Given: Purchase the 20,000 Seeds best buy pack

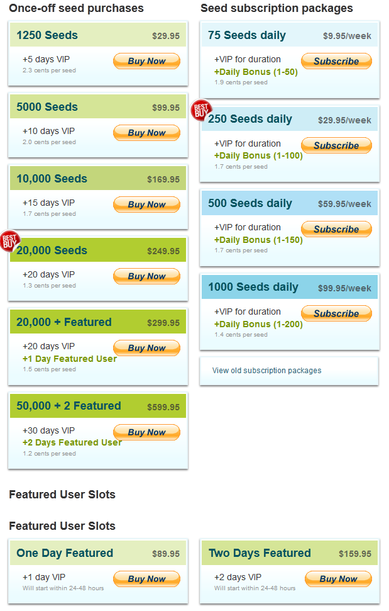Looking at the screenshot, I should click(x=146, y=276).
